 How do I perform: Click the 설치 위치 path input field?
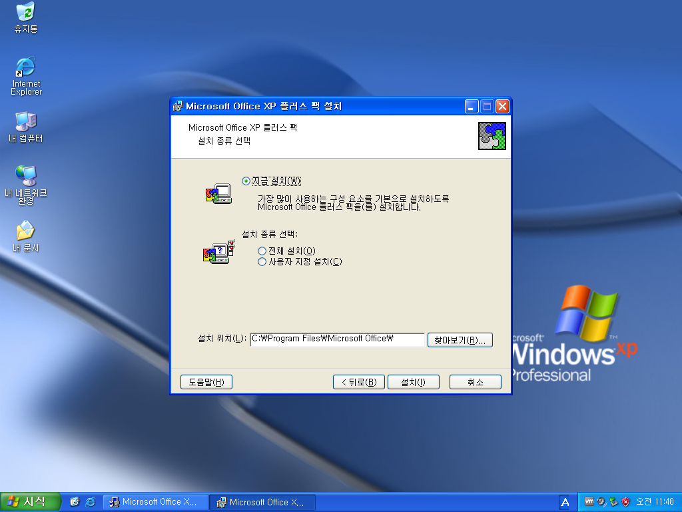tap(338, 339)
